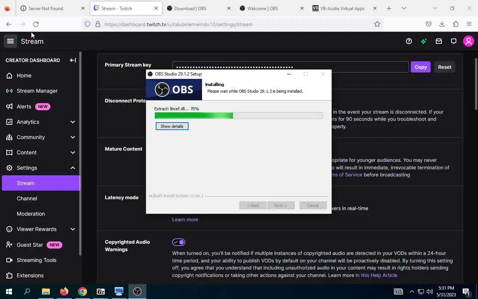
Task: Open Windows search magnifier in taskbar
Action: coord(27,292)
